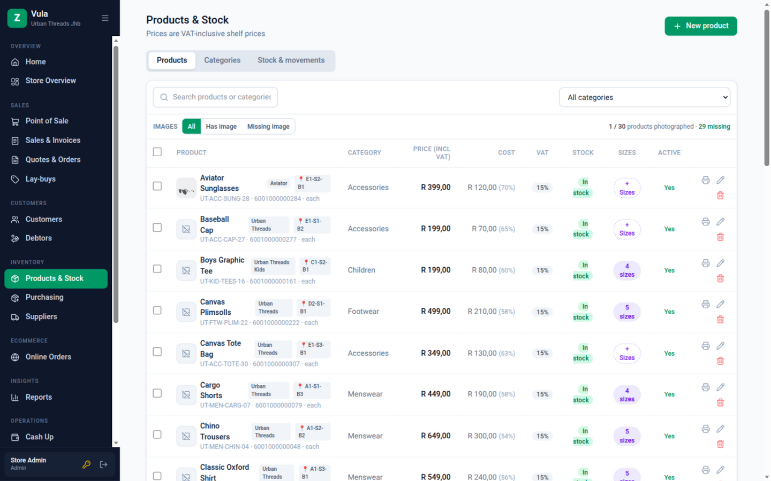Open 5 sizes for Canvas Plimsolls
The height and width of the screenshot is (481, 771).
(627, 312)
